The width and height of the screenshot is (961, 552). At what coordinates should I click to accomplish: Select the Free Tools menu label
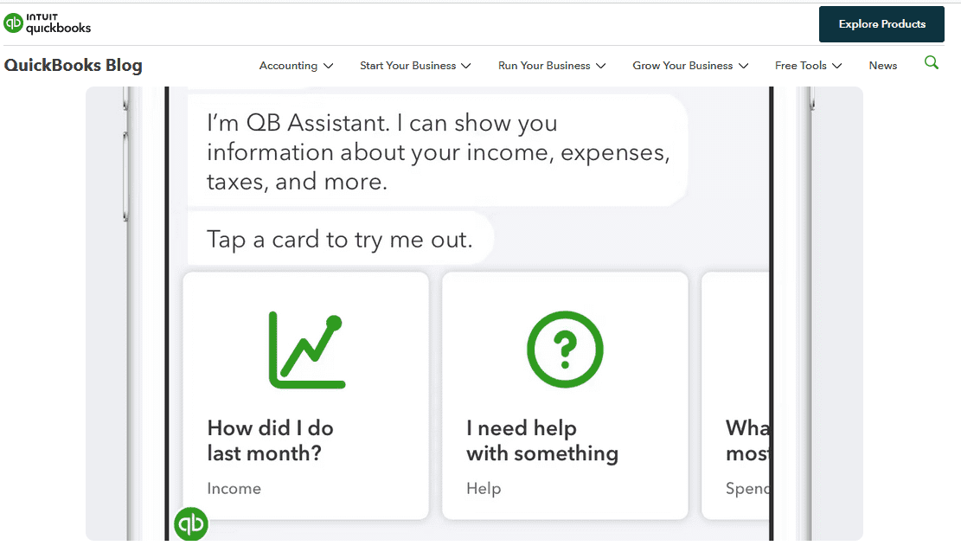tap(800, 66)
